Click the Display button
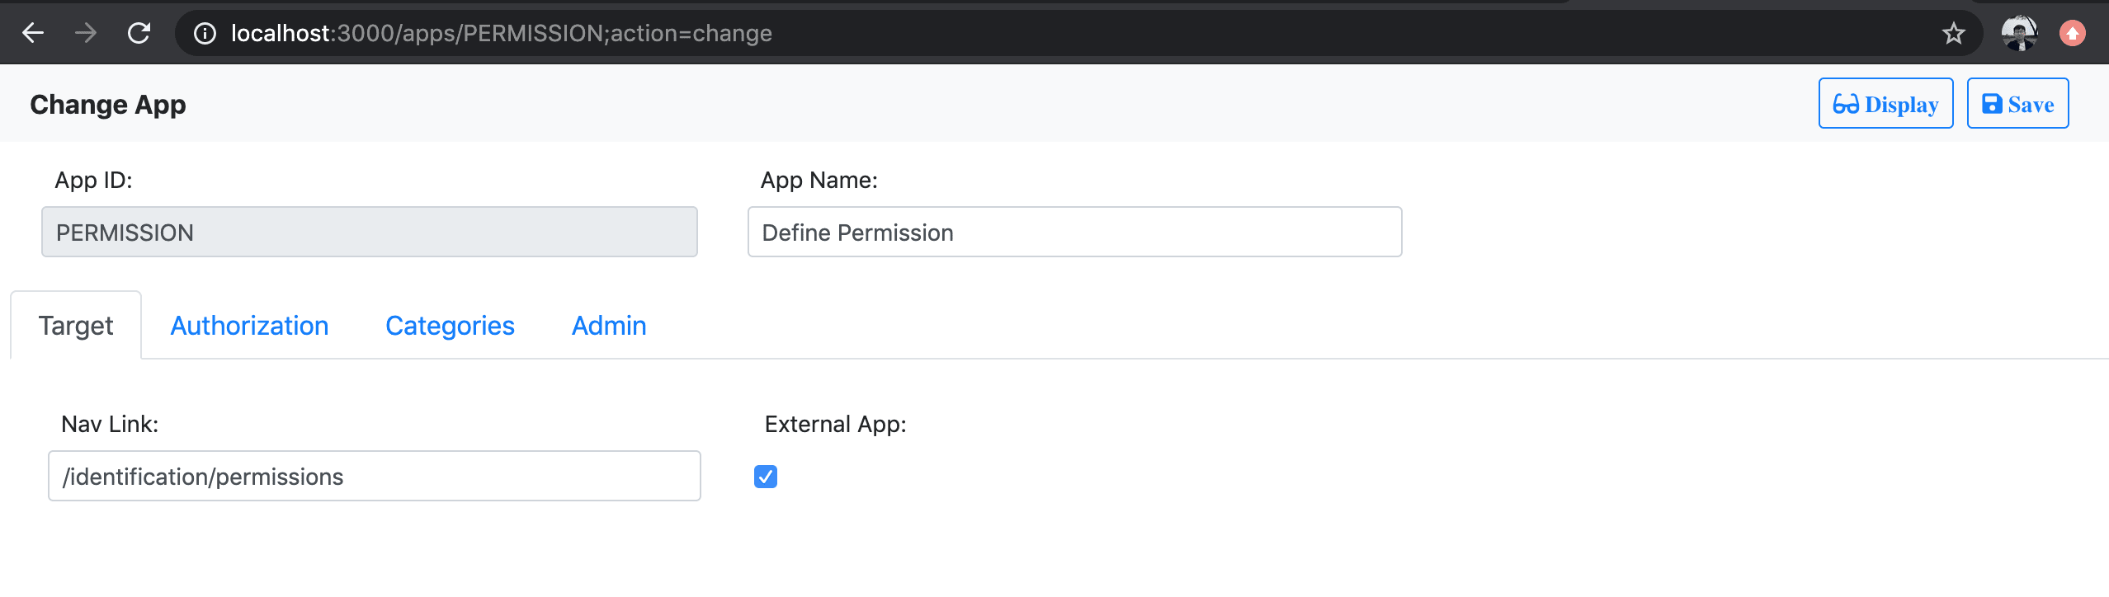This screenshot has height=597, width=2109. (x=1885, y=104)
